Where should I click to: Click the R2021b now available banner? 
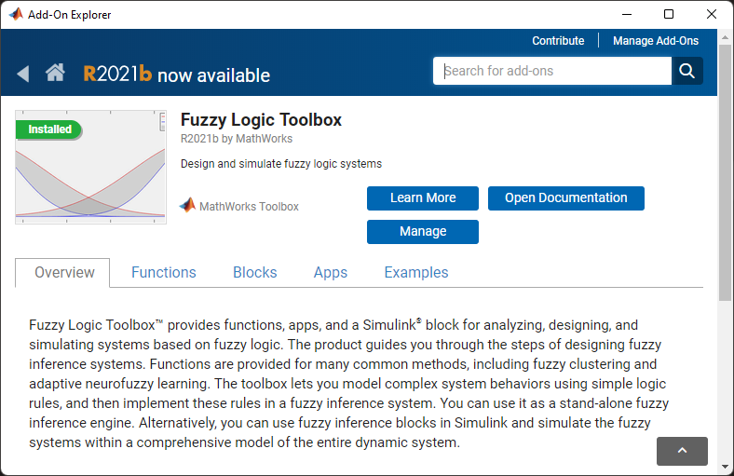point(177,75)
